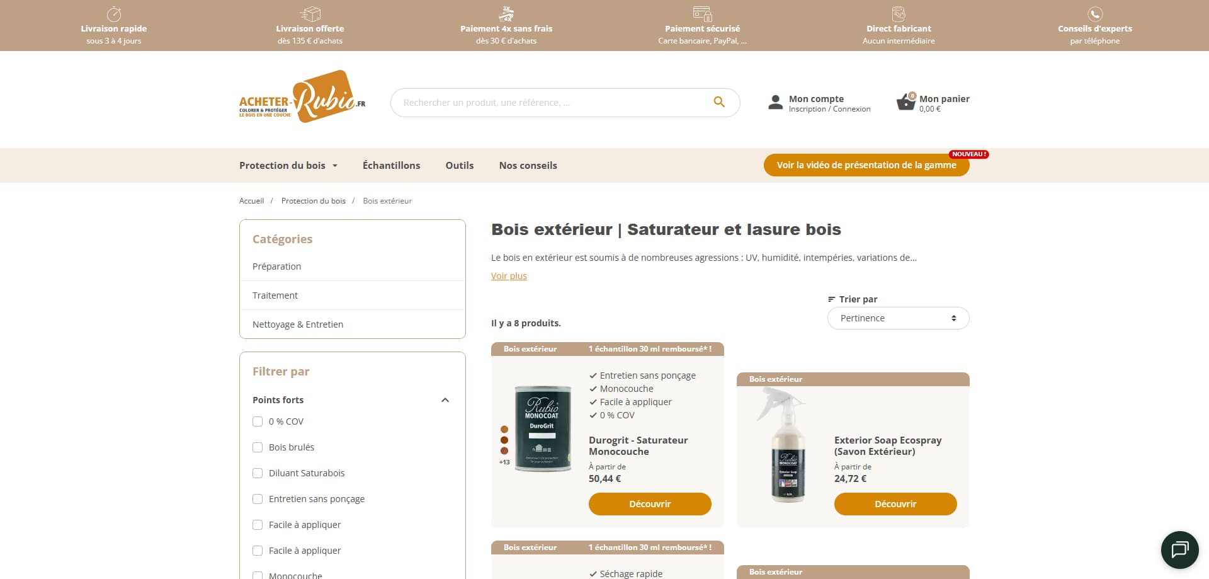Open Exterior Soap Ecospray product title
This screenshot has width=1209, height=579.
click(x=888, y=446)
